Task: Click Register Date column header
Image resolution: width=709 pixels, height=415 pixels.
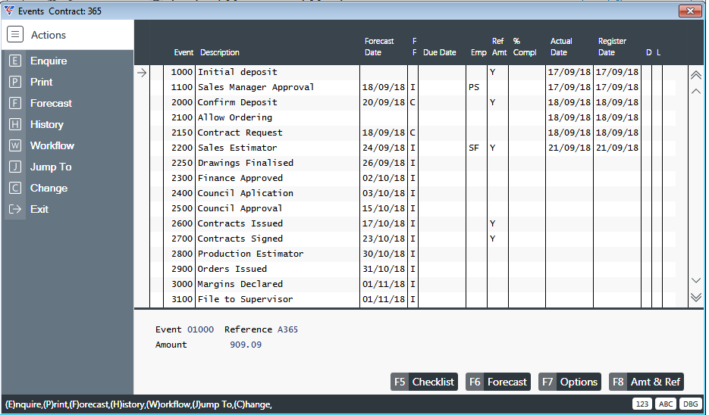Action: coord(612,46)
